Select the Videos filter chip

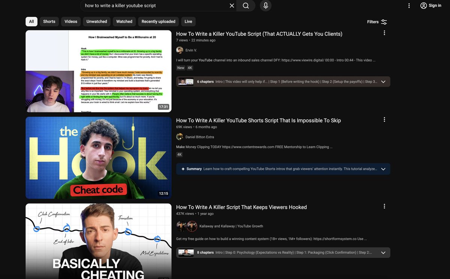click(x=71, y=21)
